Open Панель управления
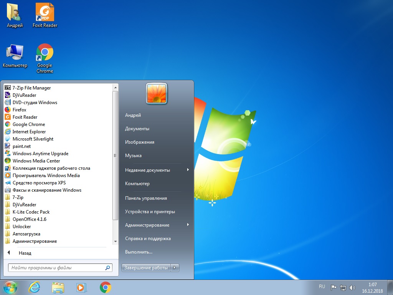 tap(146, 198)
